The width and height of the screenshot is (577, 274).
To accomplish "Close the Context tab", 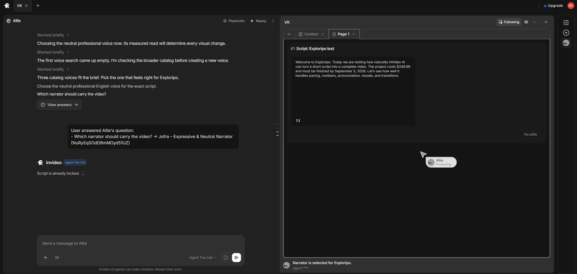I will pyautogui.click(x=323, y=34).
